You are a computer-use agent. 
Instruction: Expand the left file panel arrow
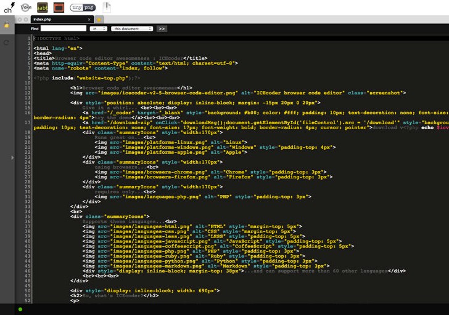click(x=12, y=157)
